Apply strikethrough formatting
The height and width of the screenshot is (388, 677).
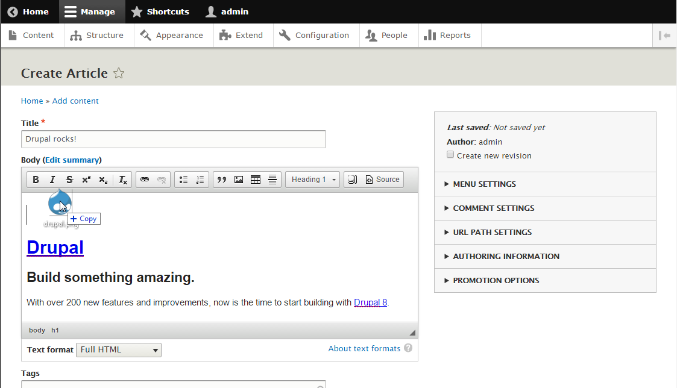[69, 180]
